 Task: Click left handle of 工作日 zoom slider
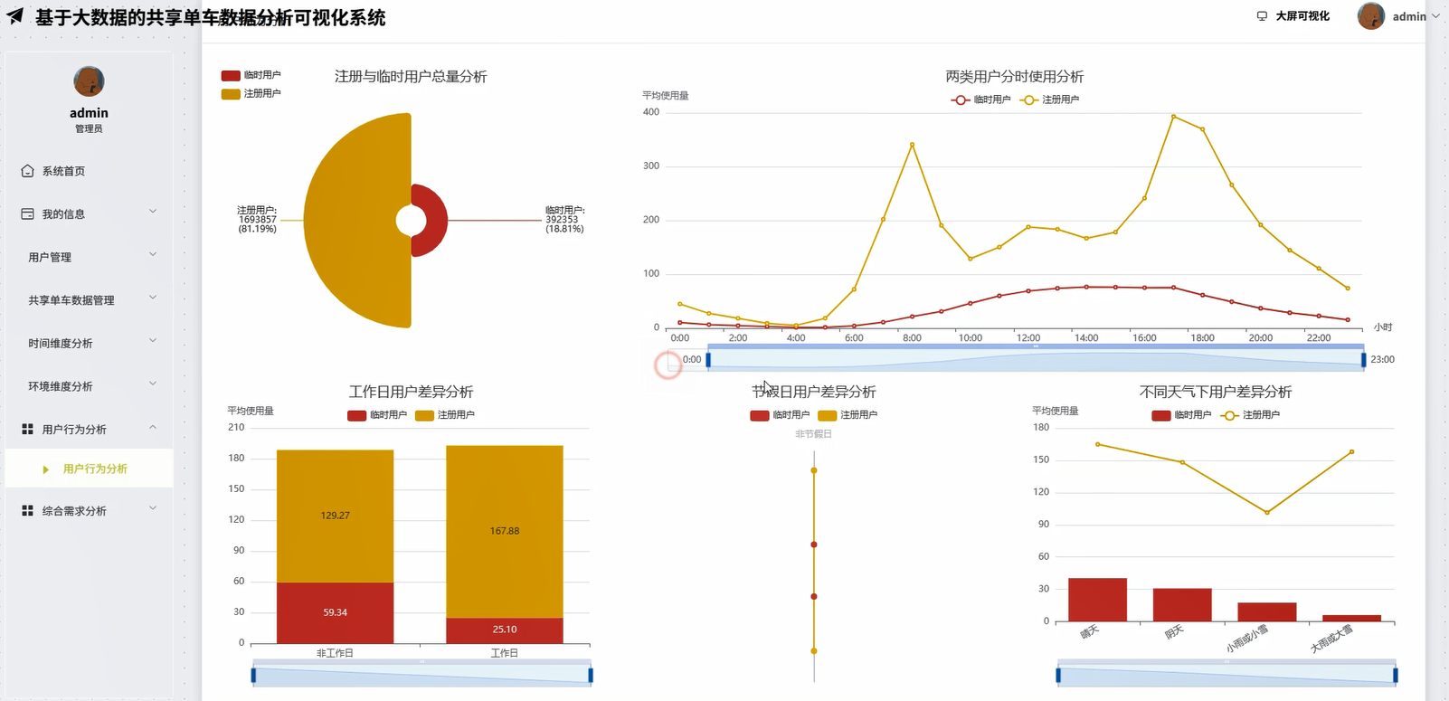pyautogui.click(x=253, y=675)
